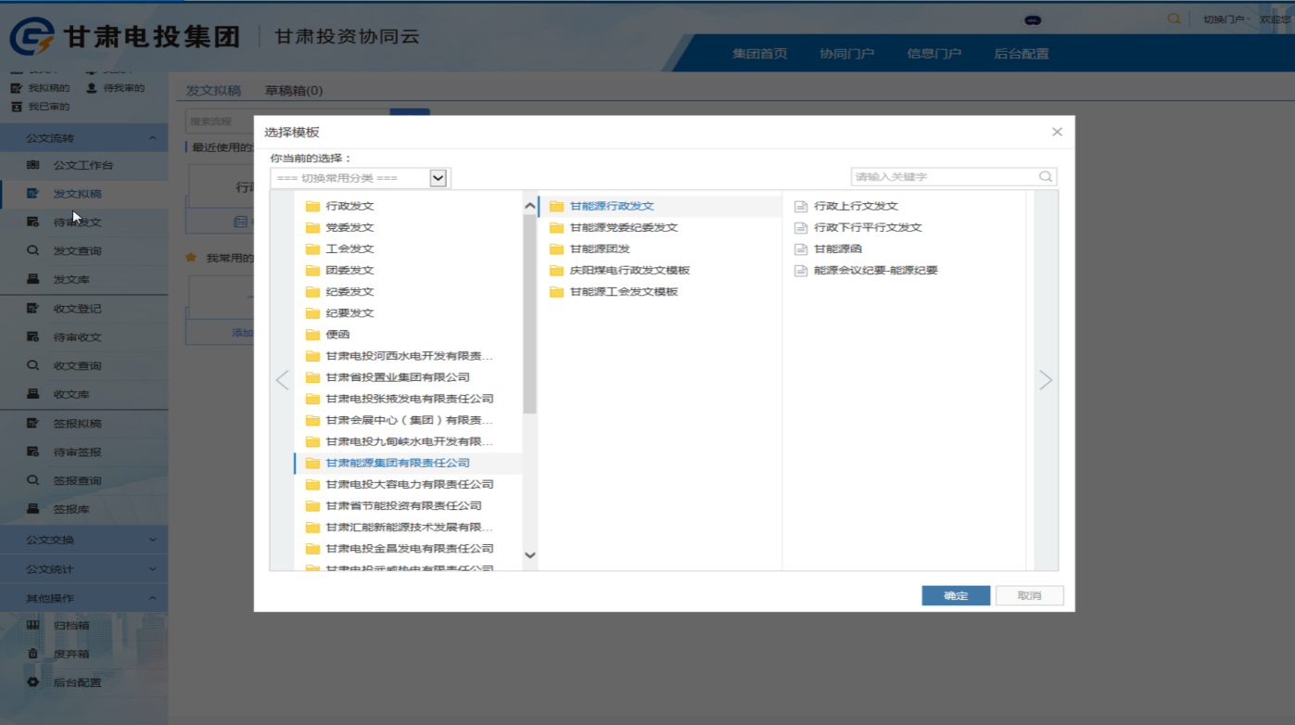Go to 集团首页 in the top navigation
Screen dimensions: 1295x725
(760, 54)
